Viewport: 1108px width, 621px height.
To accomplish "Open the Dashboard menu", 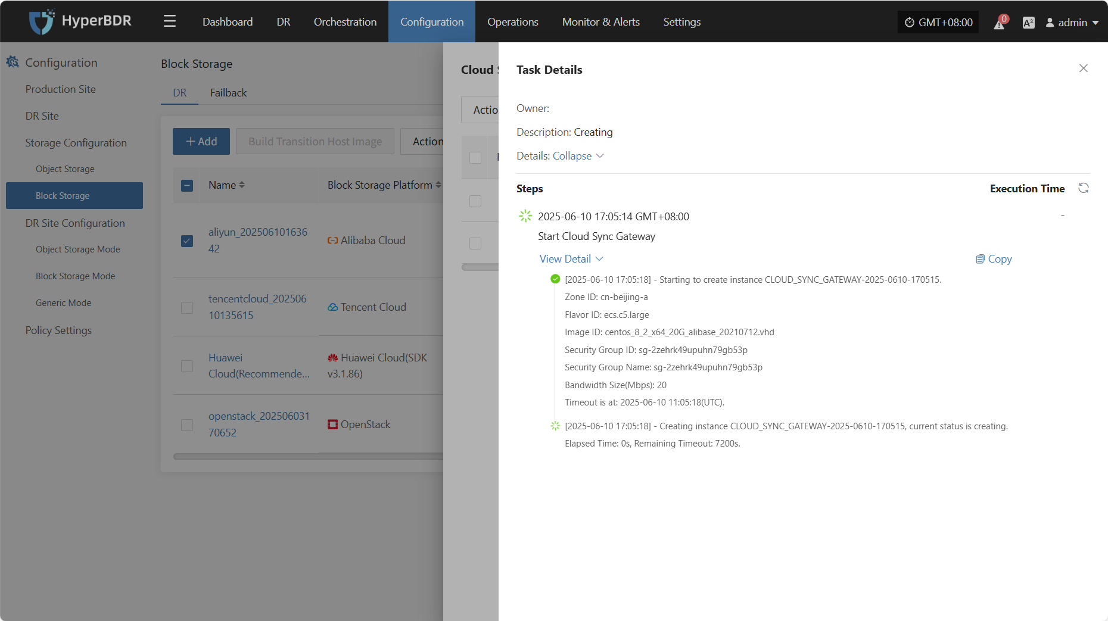I will [x=228, y=22].
